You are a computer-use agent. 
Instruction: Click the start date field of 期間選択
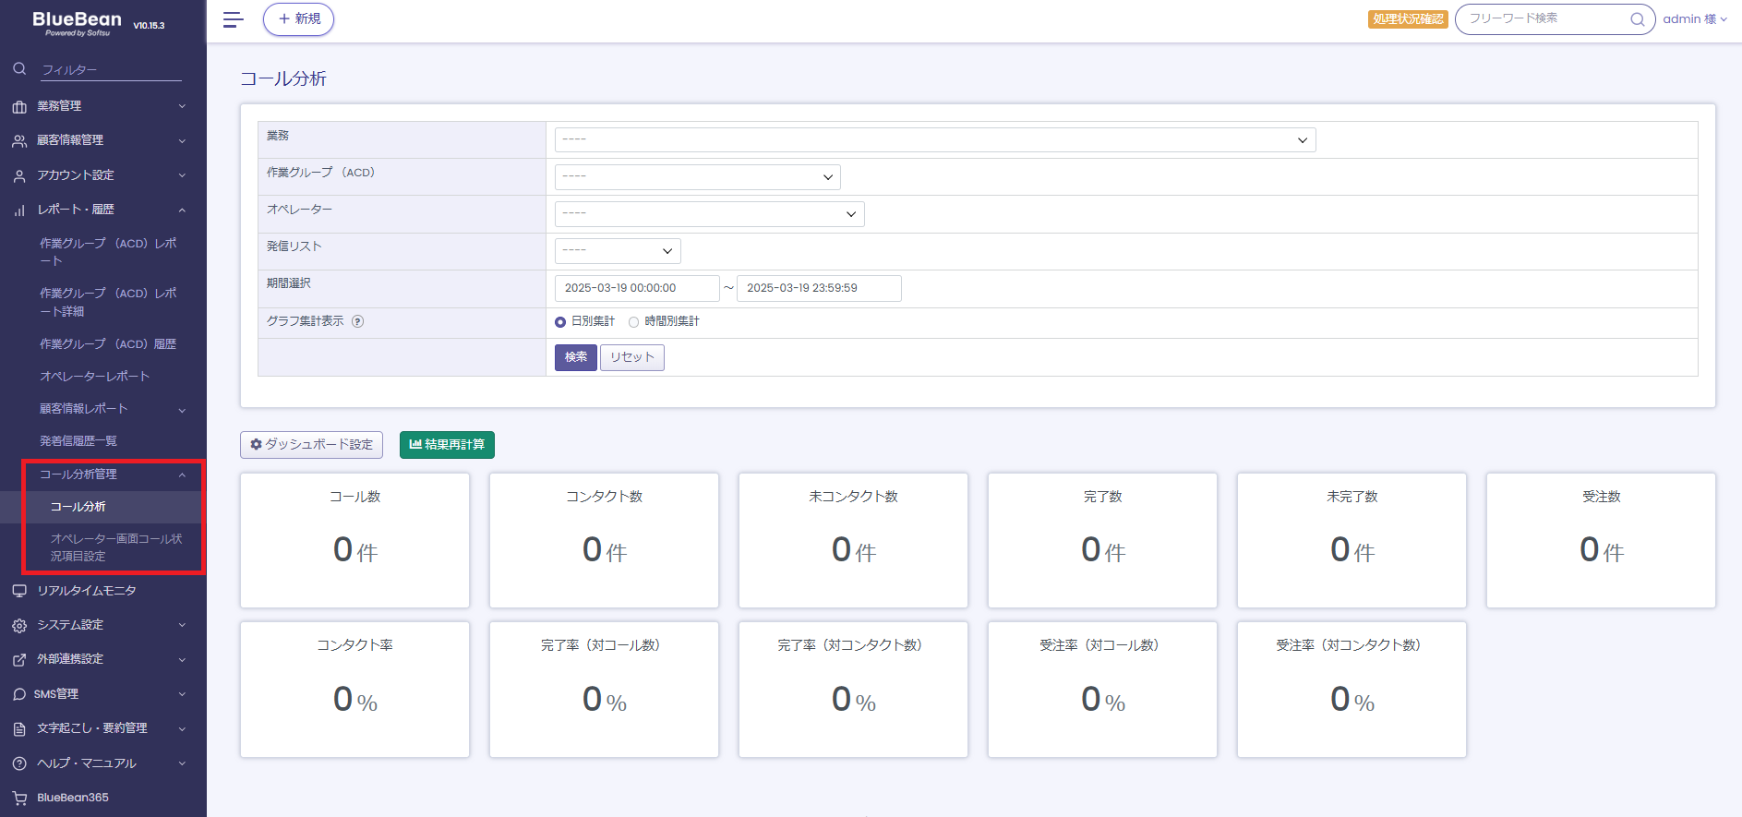636,288
